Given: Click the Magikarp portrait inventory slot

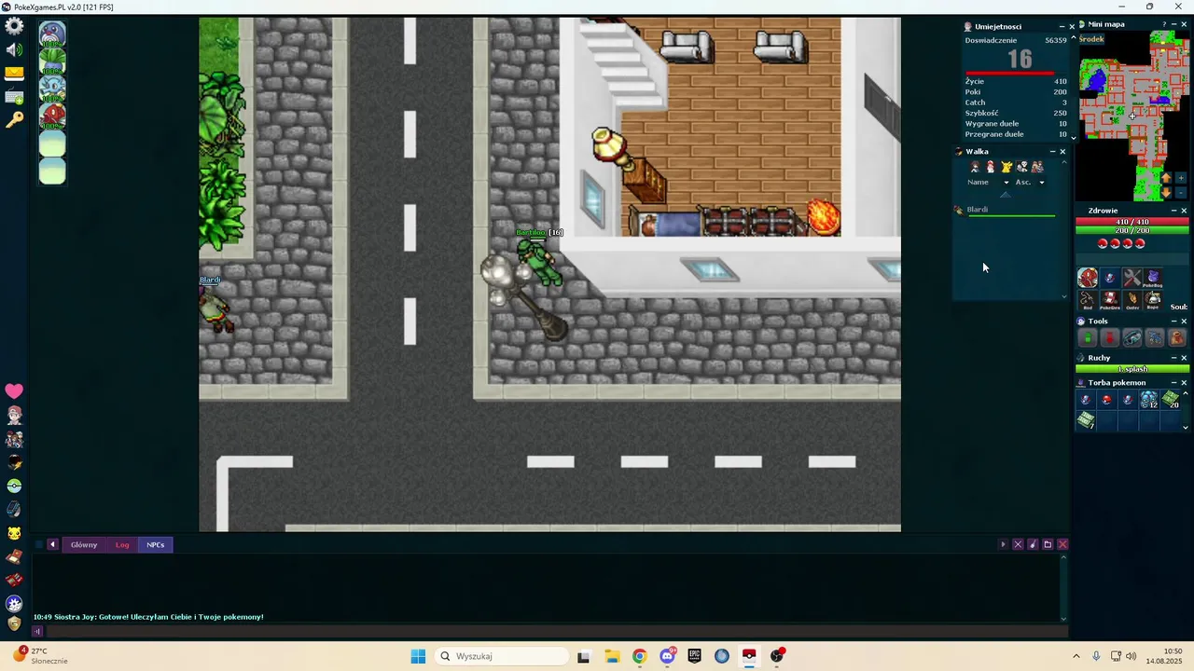Looking at the screenshot, I should [1088, 278].
